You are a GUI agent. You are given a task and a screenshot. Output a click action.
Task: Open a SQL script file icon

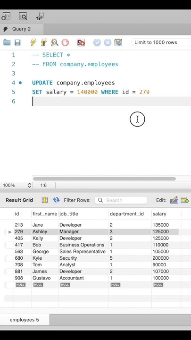(7, 42)
